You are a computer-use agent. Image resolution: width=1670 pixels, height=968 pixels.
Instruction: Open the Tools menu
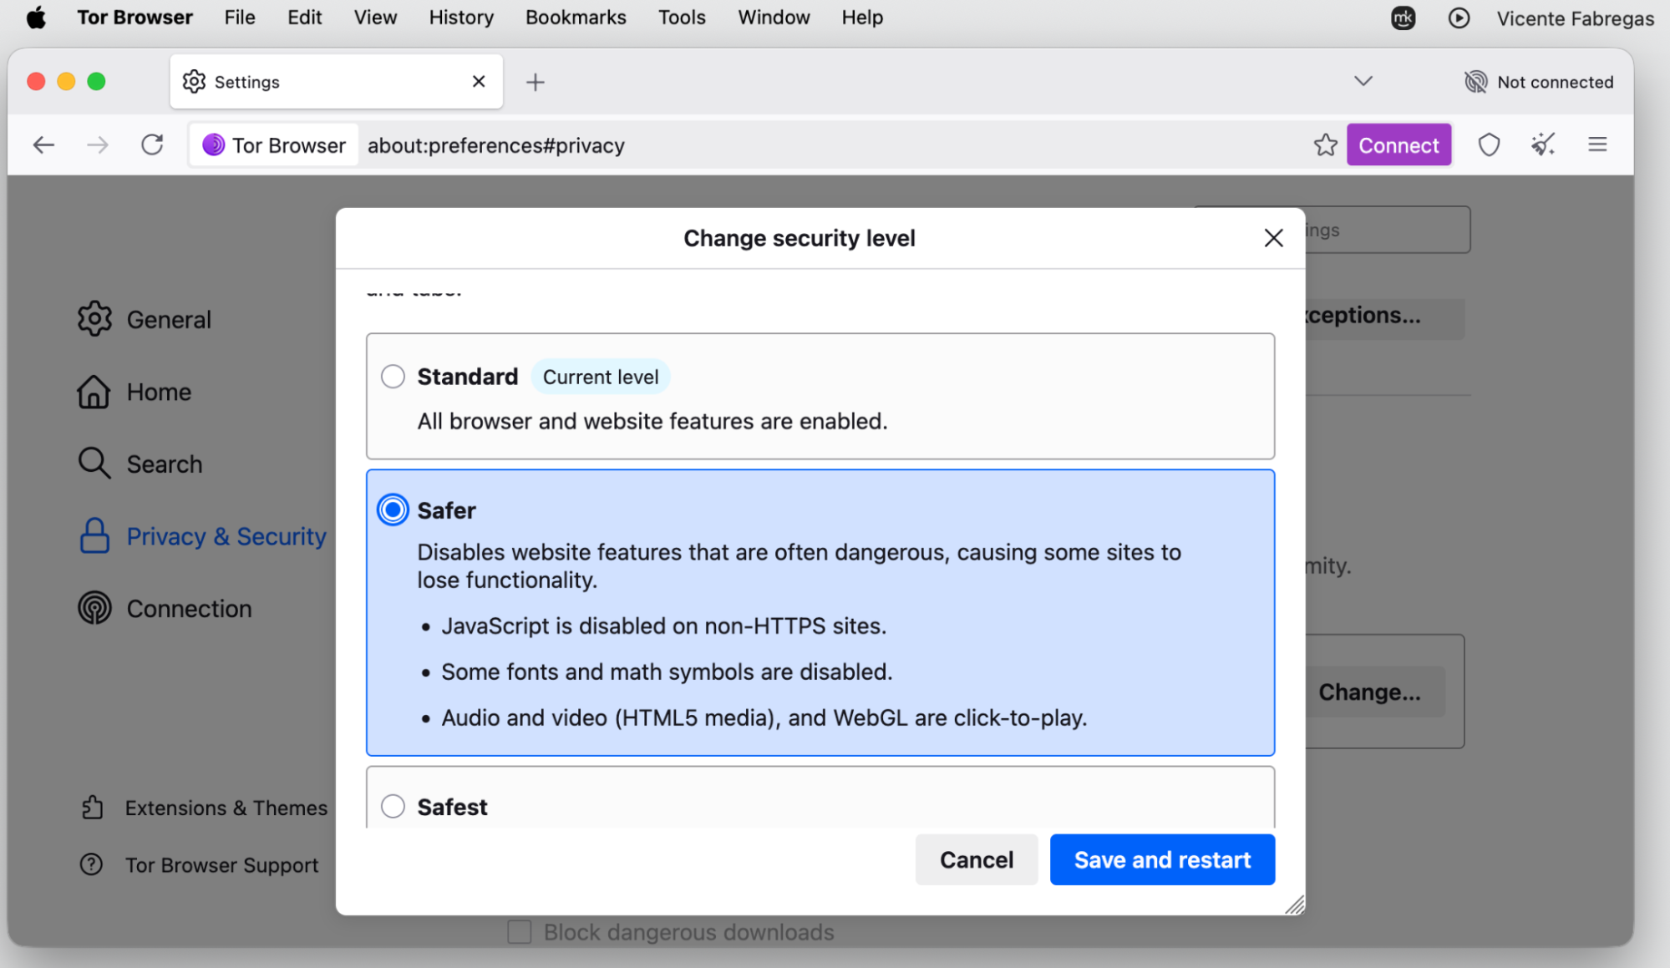(682, 18)
